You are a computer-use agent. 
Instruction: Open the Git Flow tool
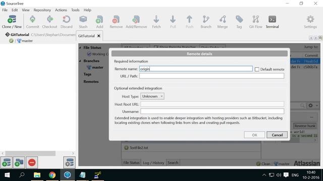pos(256,22)
